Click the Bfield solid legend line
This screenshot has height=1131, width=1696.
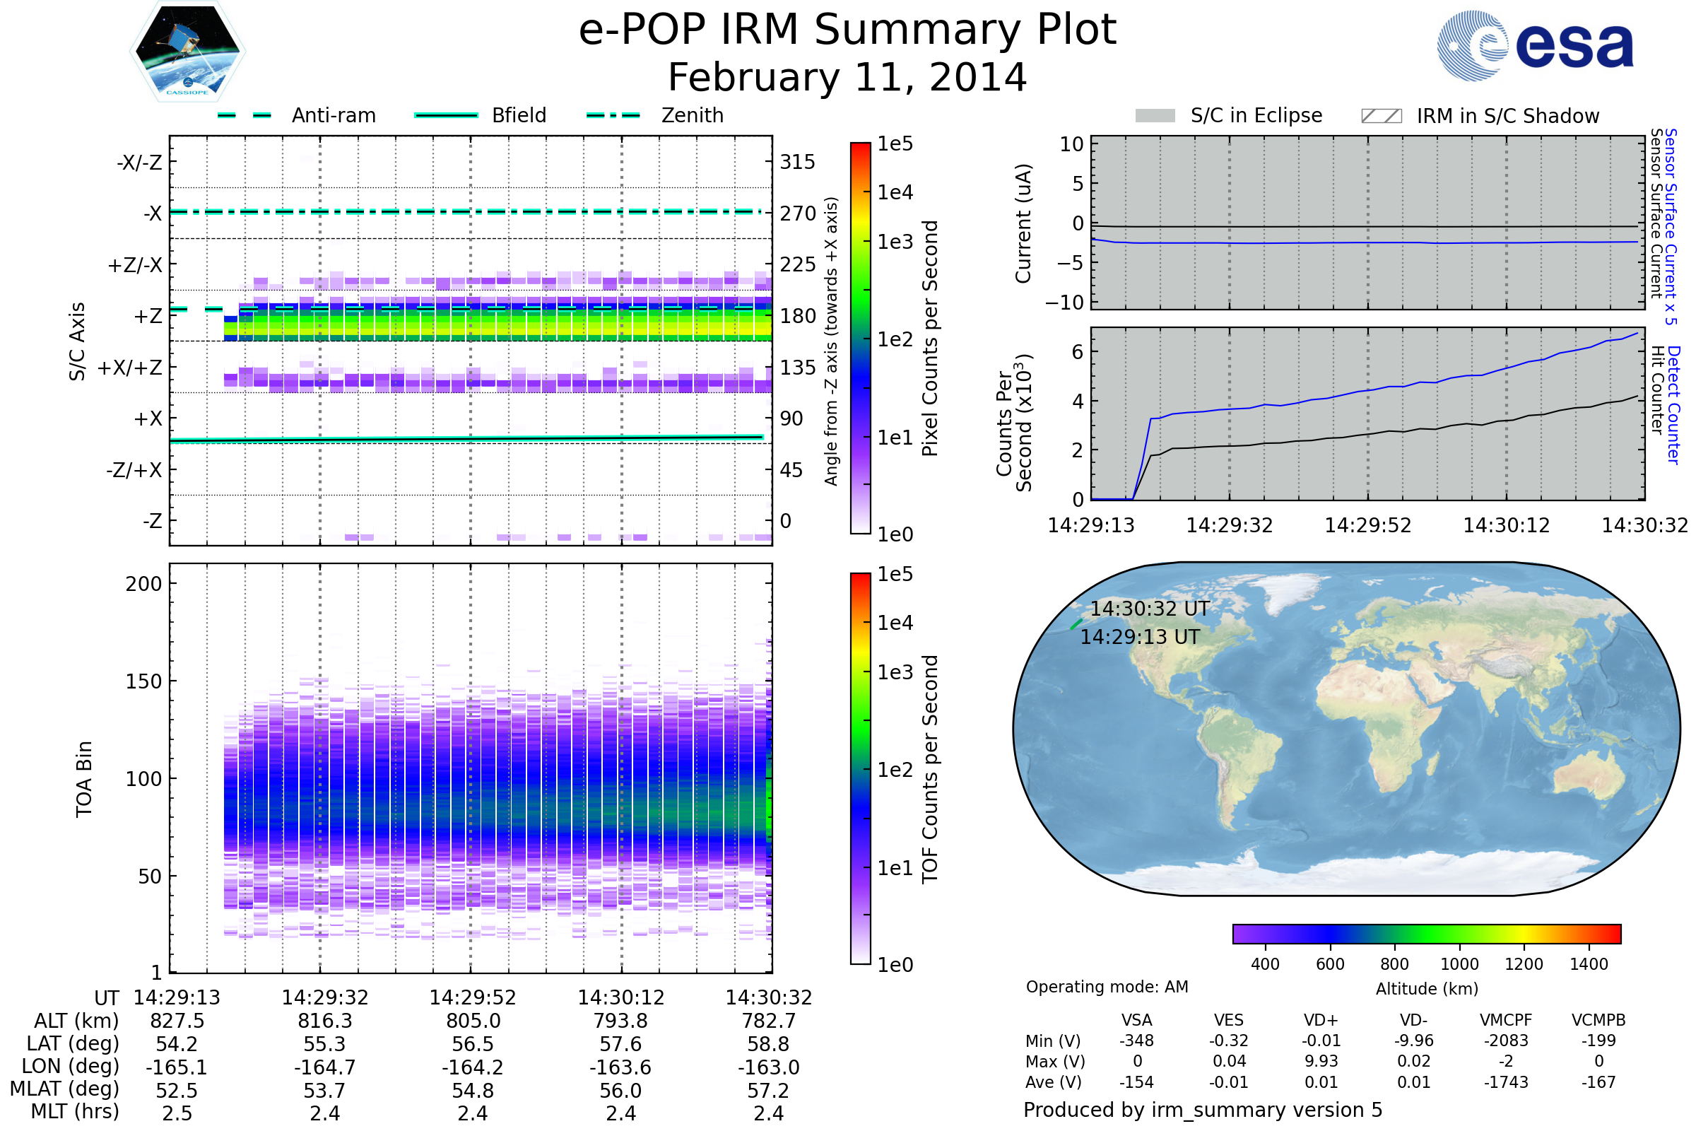[x=446, y=115]
